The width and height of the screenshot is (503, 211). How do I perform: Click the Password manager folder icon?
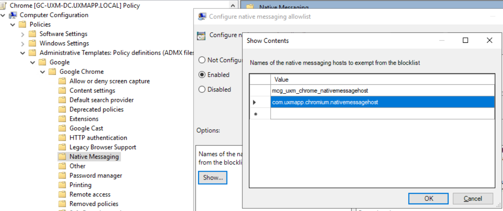click(63, 175)
